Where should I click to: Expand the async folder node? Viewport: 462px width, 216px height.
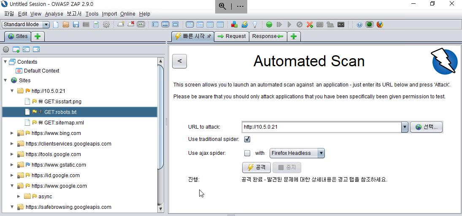[x=19, y=196]
